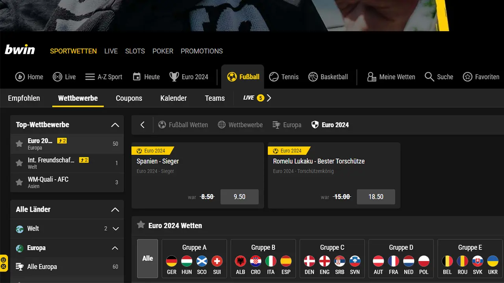This screenshot has height=283, width=504.
Task: Open the Heute calendar icon
Action: (137, 77)
